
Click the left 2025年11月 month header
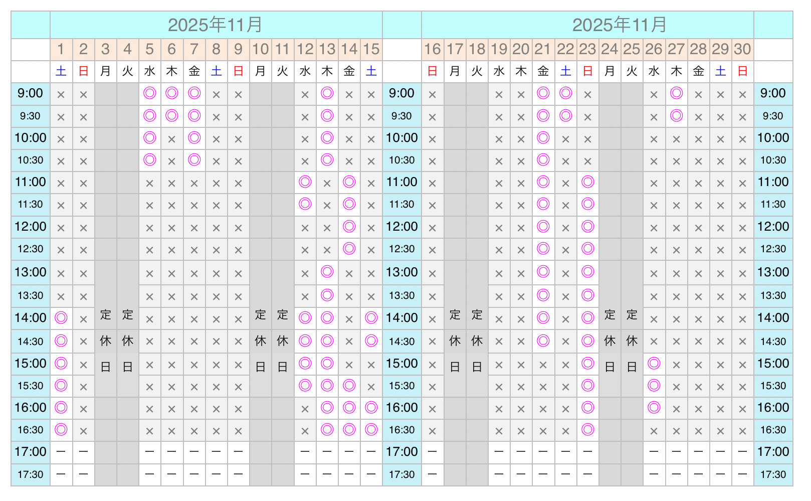tap(216, 25)
